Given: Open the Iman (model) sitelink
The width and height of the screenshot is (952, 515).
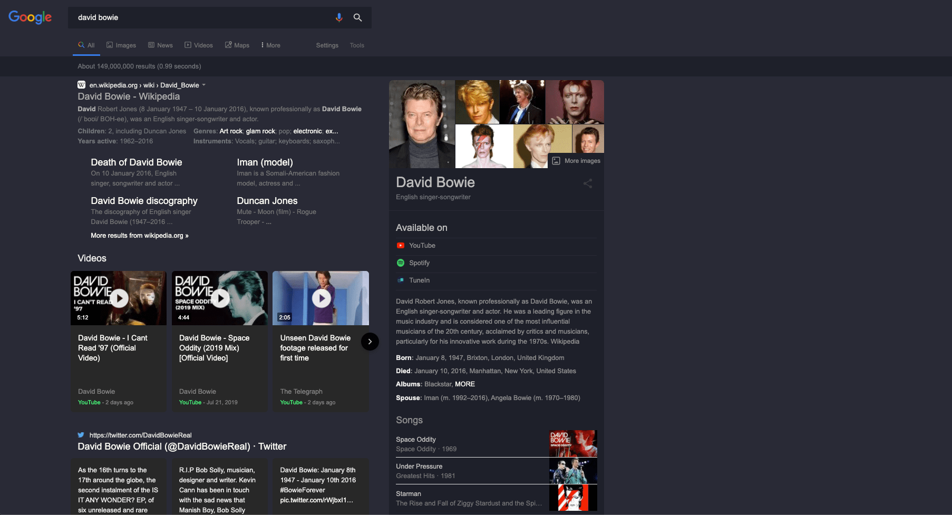Looking at the screenshot, I should click(x=265, y=162).
